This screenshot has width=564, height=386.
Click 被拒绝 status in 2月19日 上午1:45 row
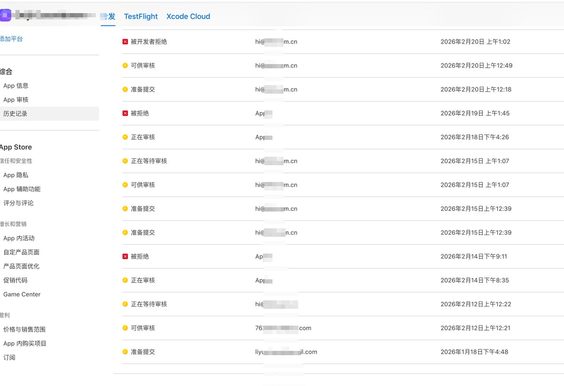pyautogui.click(x=140, y=113)
